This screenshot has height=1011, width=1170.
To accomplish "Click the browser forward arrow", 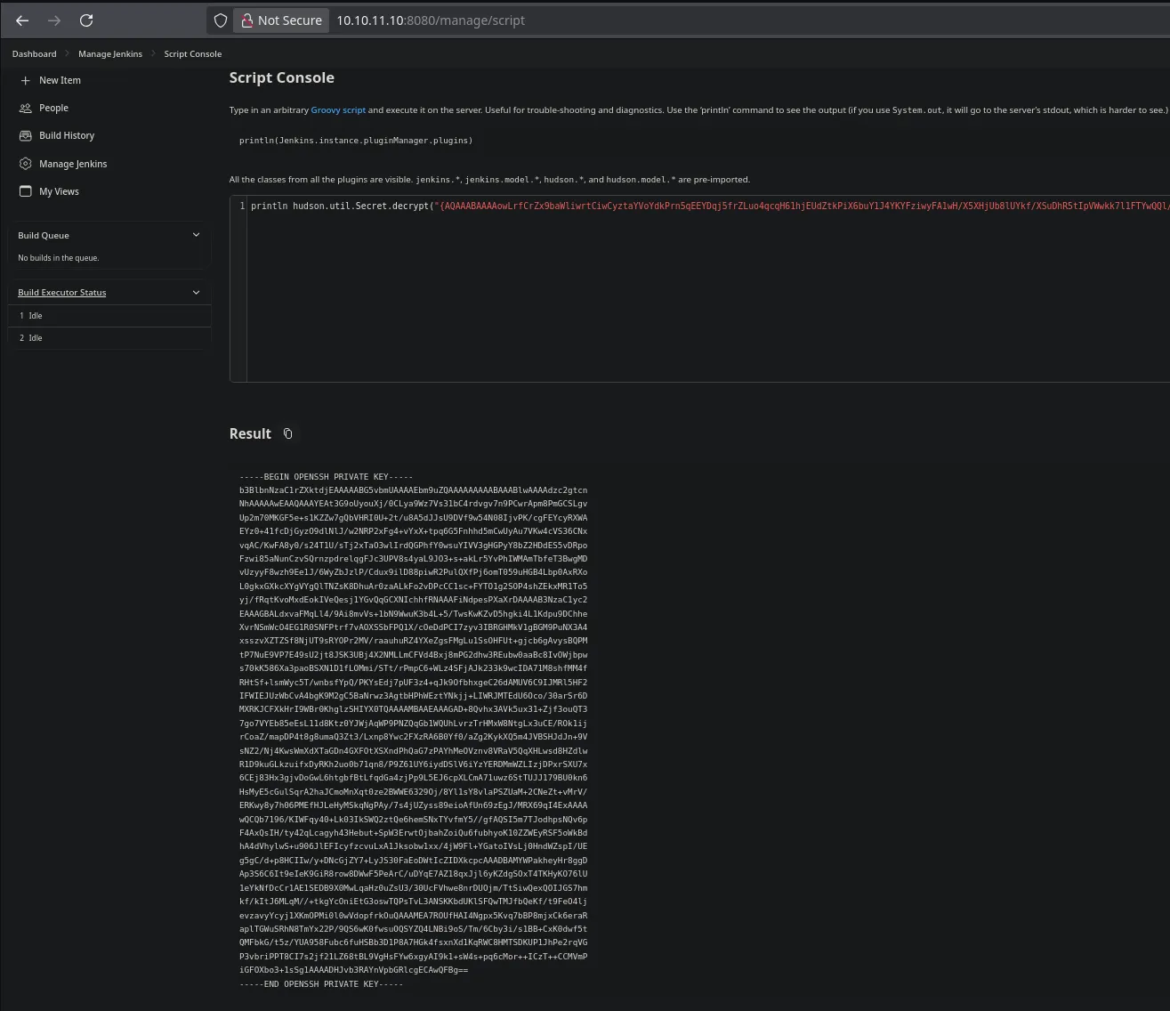I will coord(54,20).
